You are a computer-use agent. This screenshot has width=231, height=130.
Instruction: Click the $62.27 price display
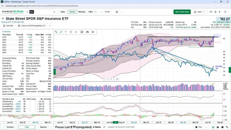pyautogui.click(x=225, y=19)
